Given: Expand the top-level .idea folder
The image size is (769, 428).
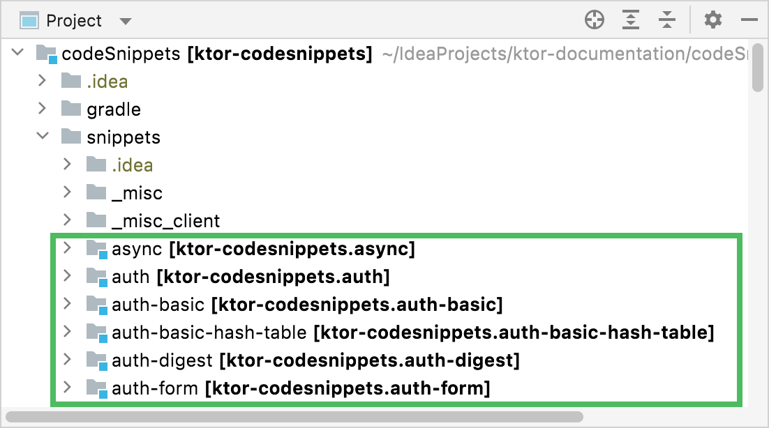Looking at the screenshot, I should click(x=43, y=80).
